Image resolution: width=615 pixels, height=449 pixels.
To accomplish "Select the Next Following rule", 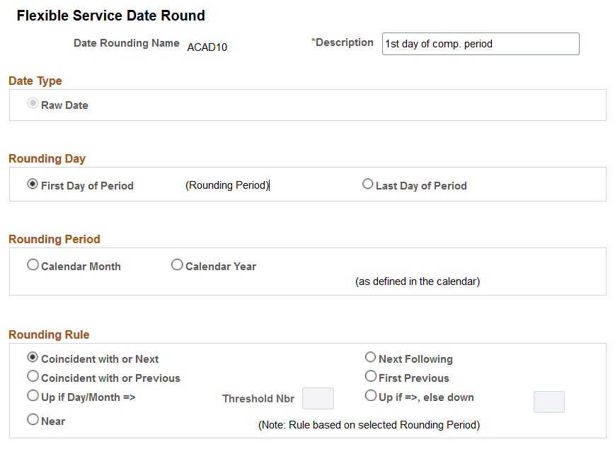I will click(x=370, y=357).
